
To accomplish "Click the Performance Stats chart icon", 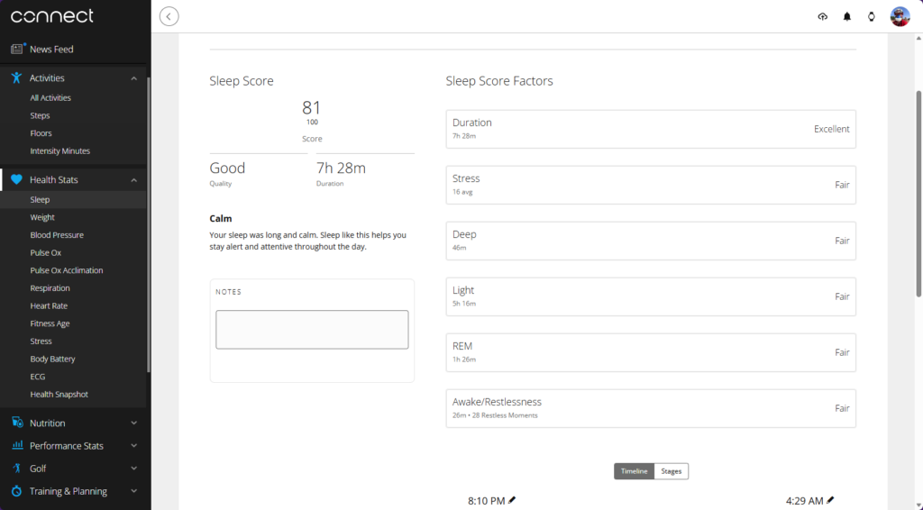I will [17, 445].
